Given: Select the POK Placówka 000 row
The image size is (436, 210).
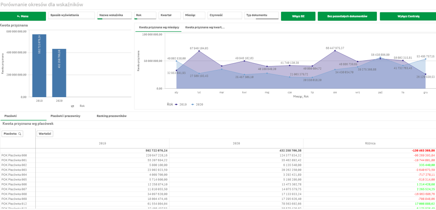Looking at the screenshot, I should point(218,155).
